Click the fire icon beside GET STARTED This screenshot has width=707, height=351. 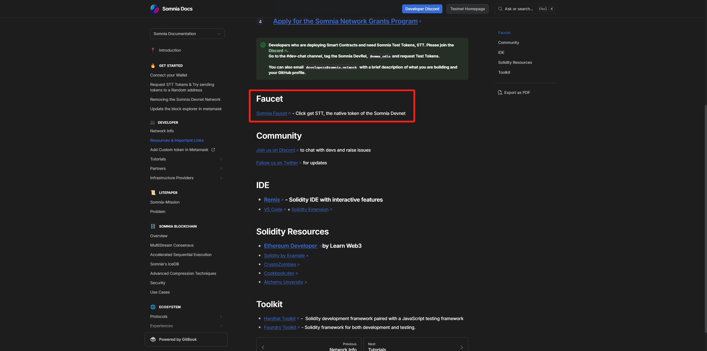click(x=153, y=65)
